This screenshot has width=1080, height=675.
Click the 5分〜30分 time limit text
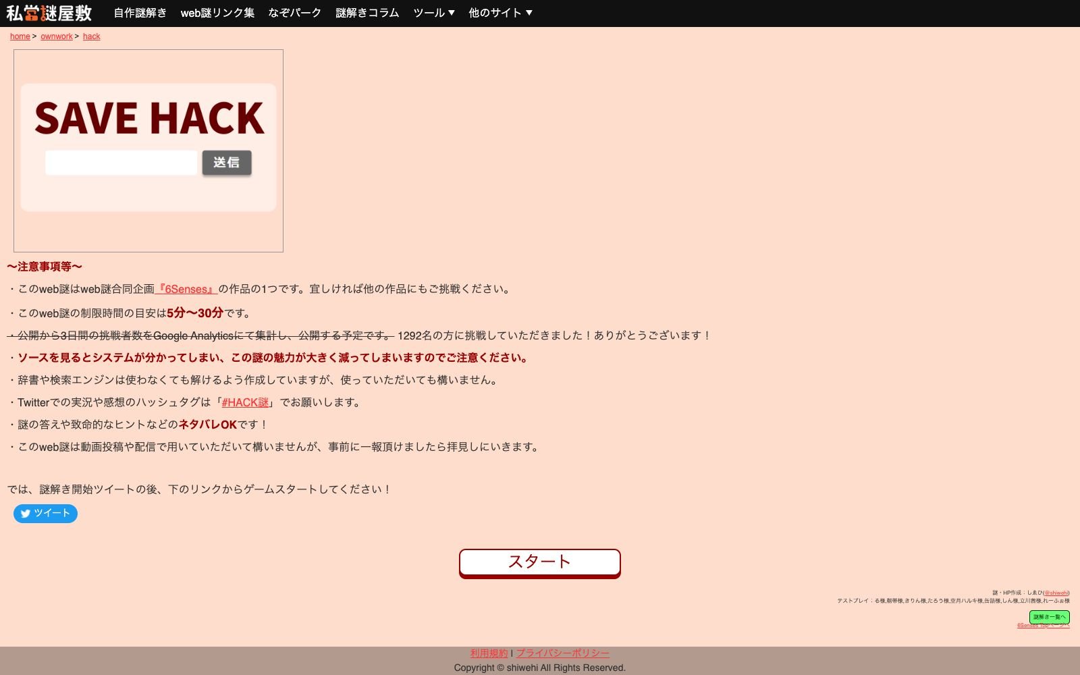pyautogui.click(x=195, y=313)
